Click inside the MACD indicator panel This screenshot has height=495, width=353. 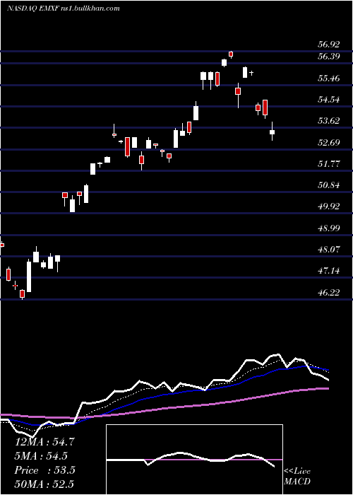click(194, 460)
